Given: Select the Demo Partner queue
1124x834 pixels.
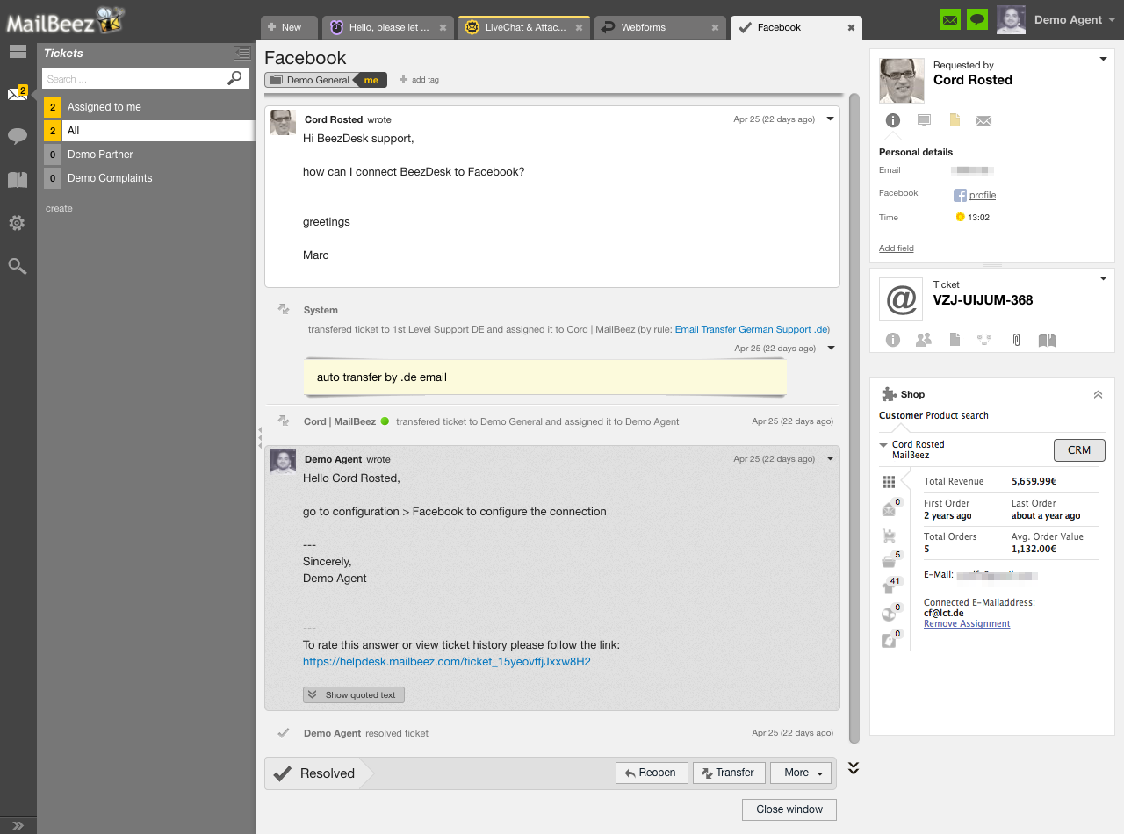Looking at the screenshot, I should (x=149, y=155).
